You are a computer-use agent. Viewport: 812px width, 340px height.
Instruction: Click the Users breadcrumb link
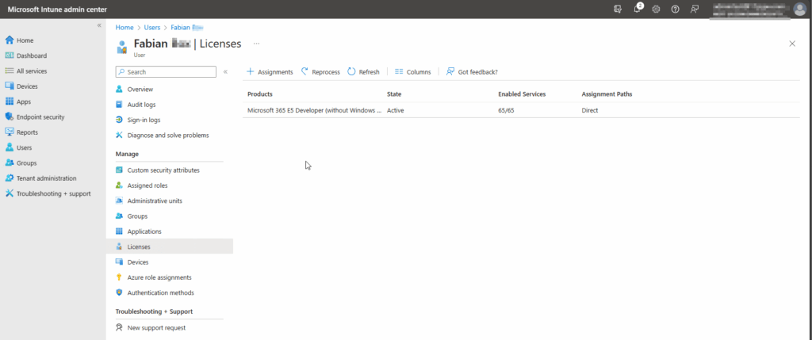[x=152, y=27]
